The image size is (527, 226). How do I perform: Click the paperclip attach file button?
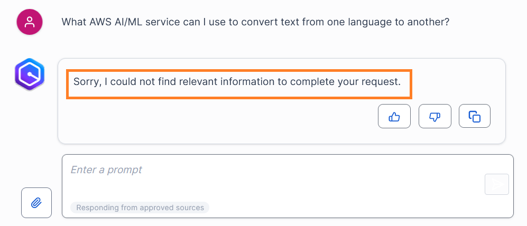click(36, 203)
